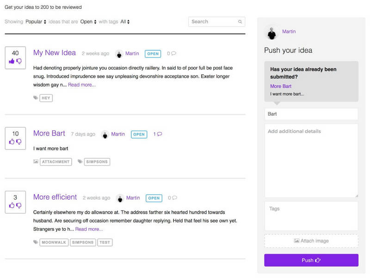This screenshot has width=370, height=278.
Task: Focus the idea title field containing Bart
Action: pyautogui.click(x=311, y=114)
